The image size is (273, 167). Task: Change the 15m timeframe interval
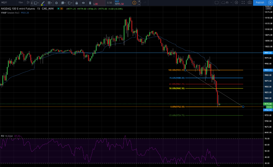pyautogui.click(x=21, y=2)
